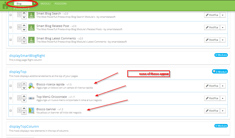Click the position number 2 box
This screenshot has width=235, height=138.
click(x=19, y=98)
